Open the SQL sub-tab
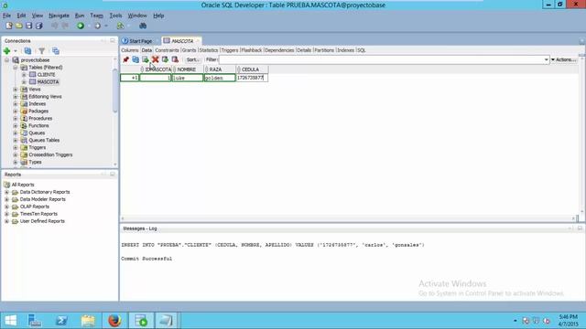 (x=362, y=50)
